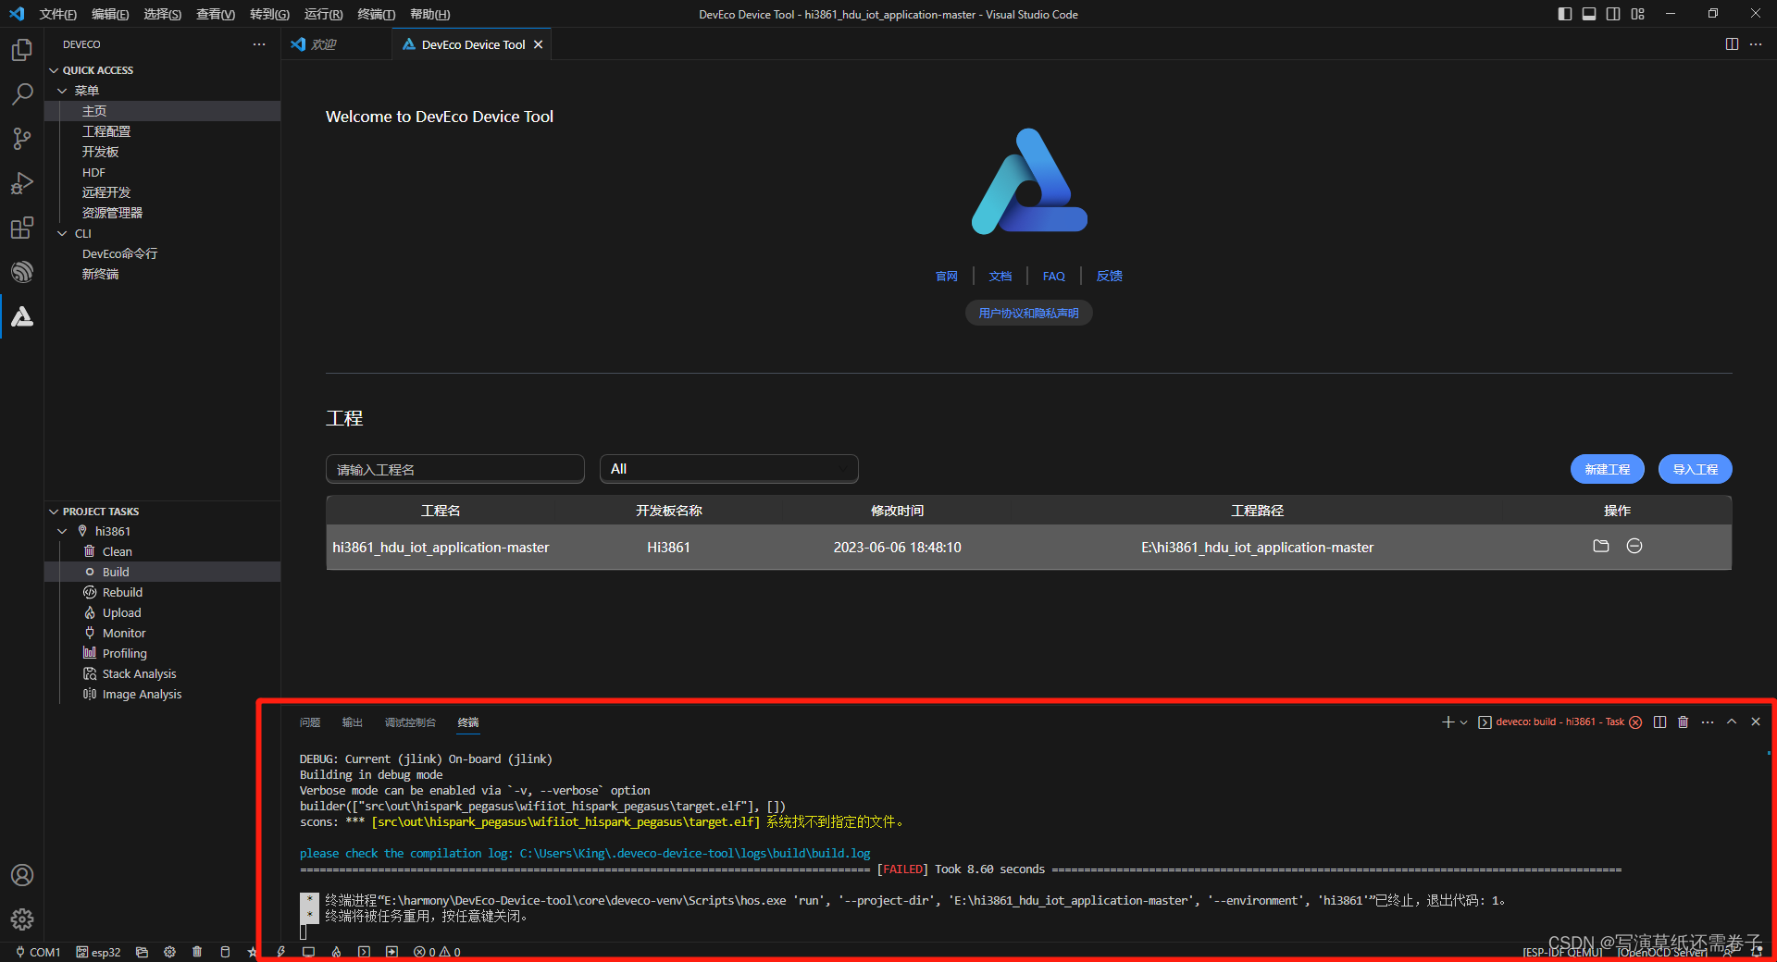Click the status bar monitor icon
Viewport: 1777px width, 962px height.
click(x=309, y=952)
